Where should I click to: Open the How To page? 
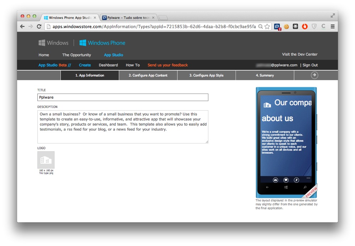coord(133,65)
